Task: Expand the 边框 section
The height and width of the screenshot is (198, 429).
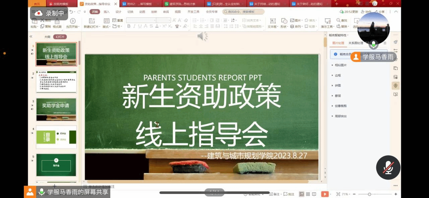Action: 336,75
